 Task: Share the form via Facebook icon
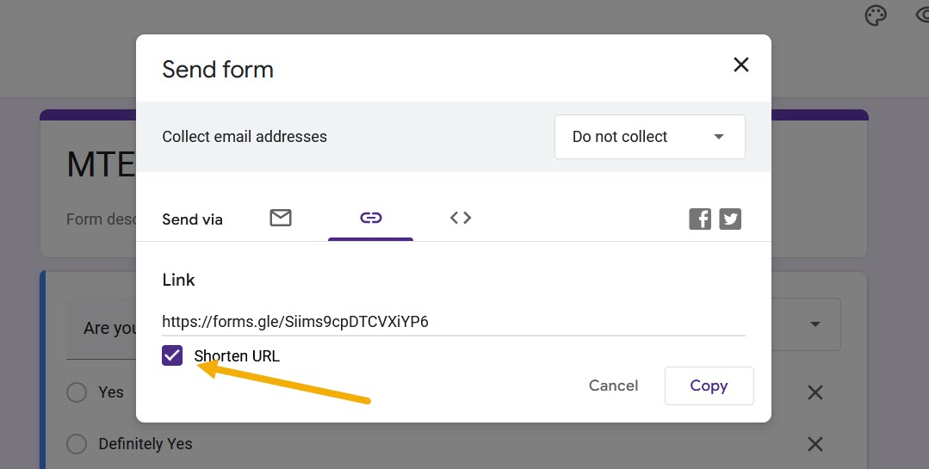point(700,219)
